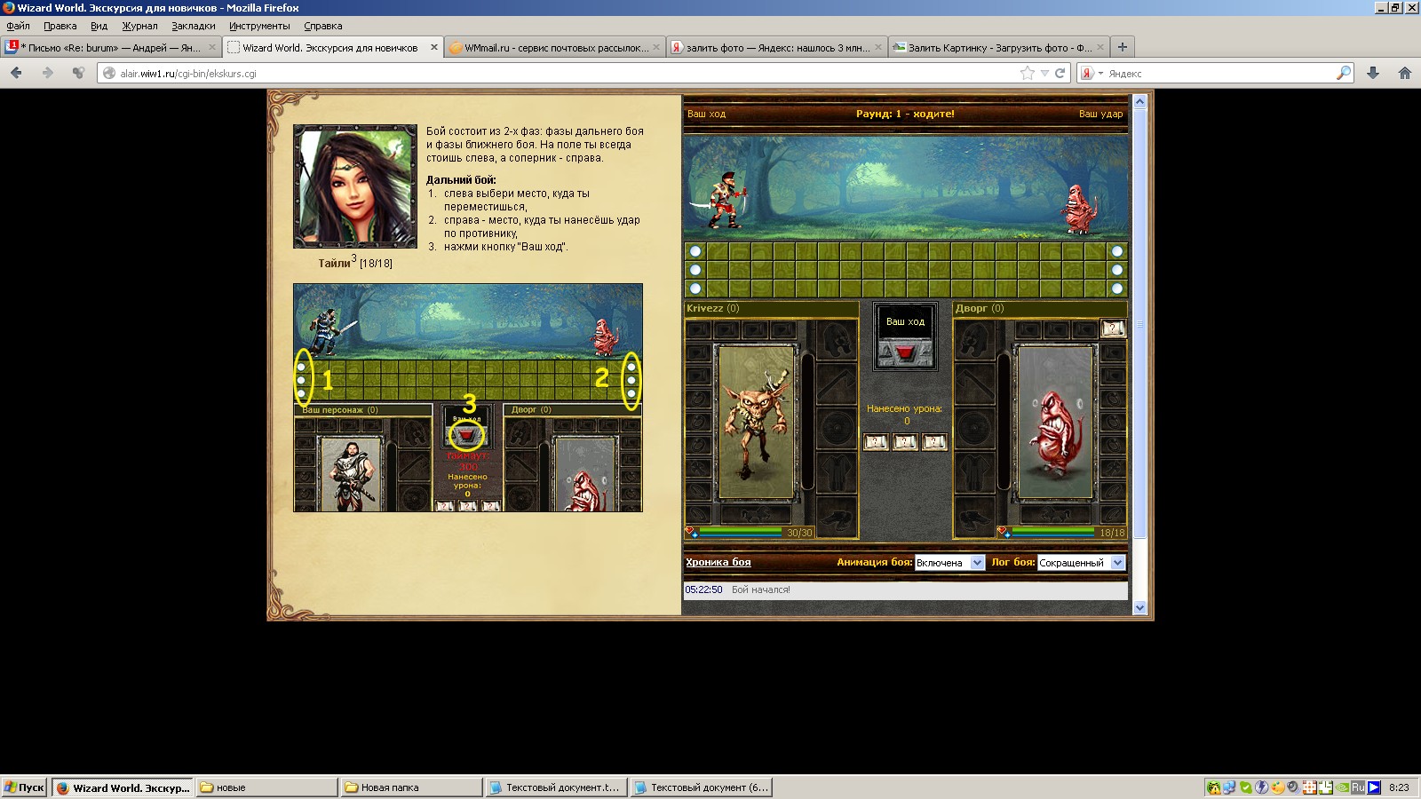
Task: Click the battle frame scrollbar down arrow
Action: coord(1139,608)
